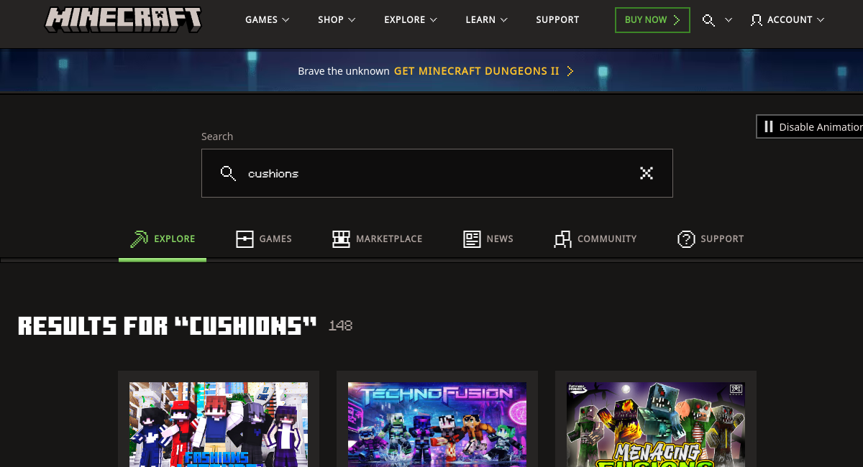863x467 pixels.
Task: Open the chevron next to header search
Action: click(729, 20)
